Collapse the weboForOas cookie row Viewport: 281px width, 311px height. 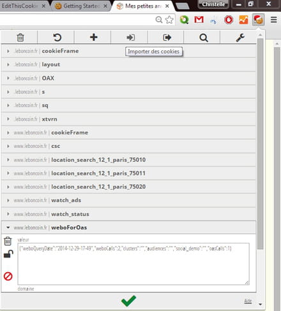coord(128,228)
